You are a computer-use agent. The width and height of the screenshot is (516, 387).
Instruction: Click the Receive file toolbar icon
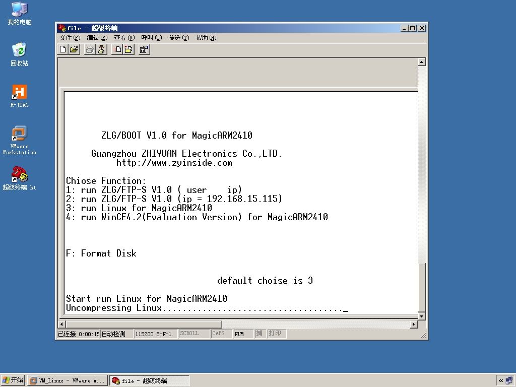pos(128,50)
